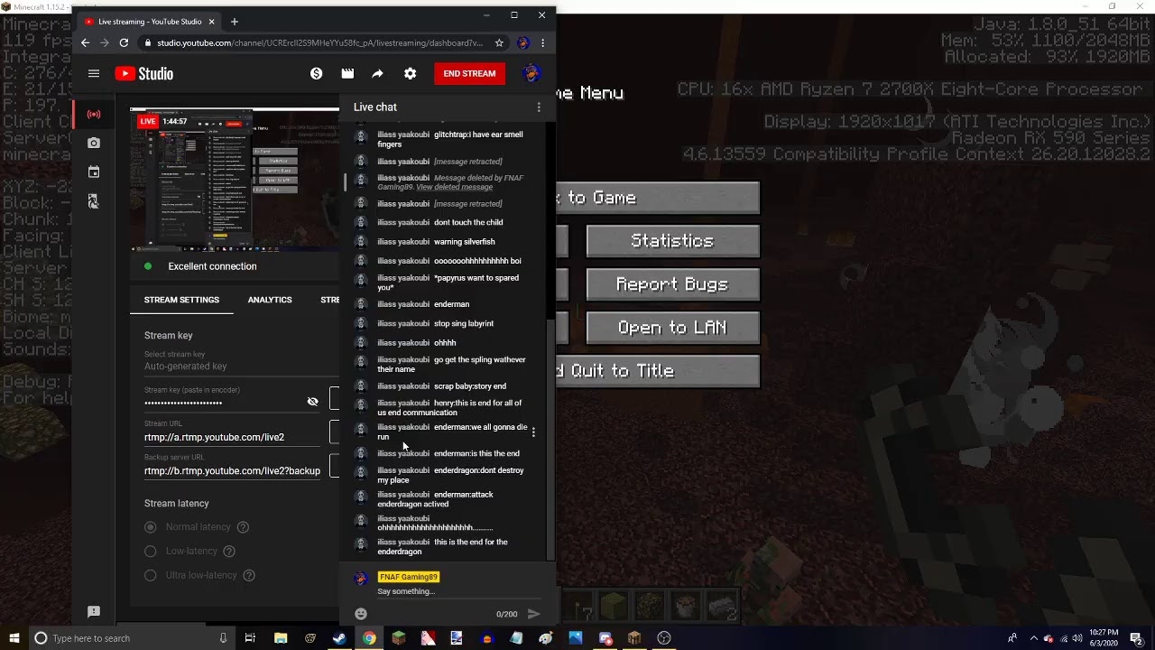
Task: Select the Stream broadcast sidebar icon
Action: (x=94, y=115)
